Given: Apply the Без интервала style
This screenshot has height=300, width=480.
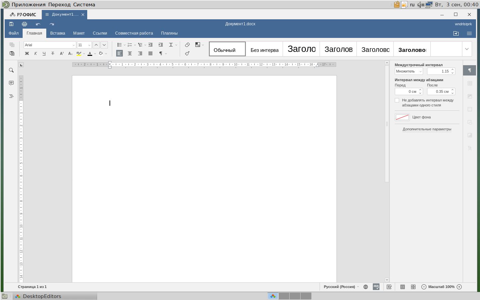Looking at the screenshot, I should pos(264,49).
